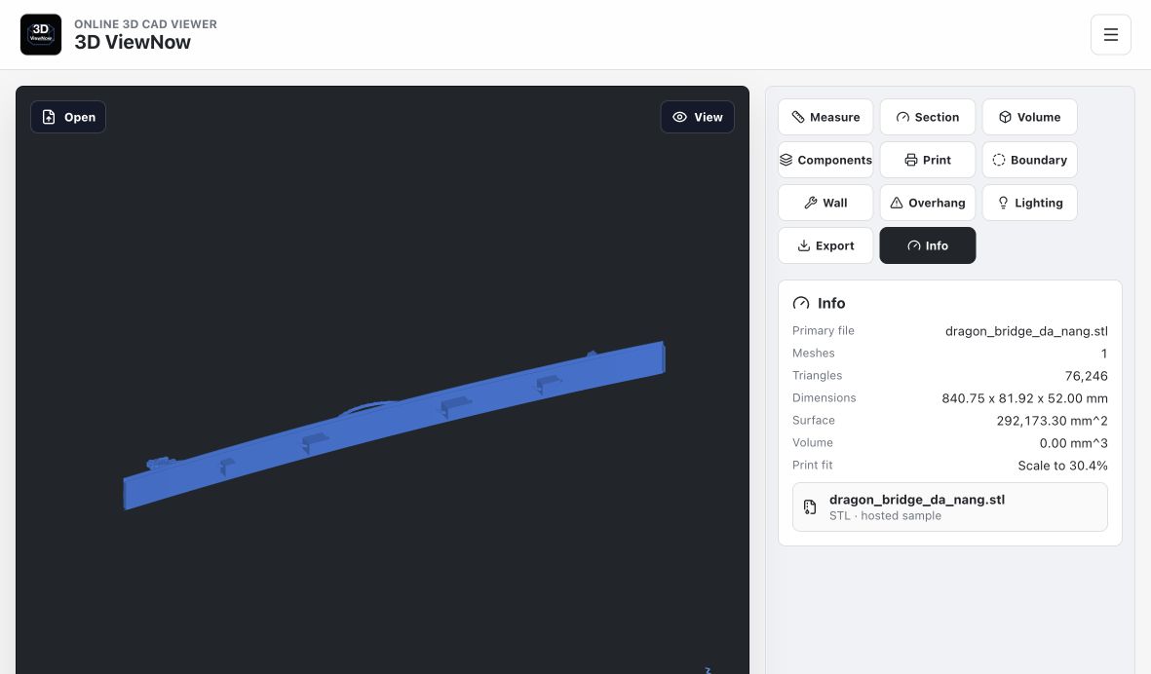
Task: Click Dimensions value 840.75 x 81.92 x 52.00 mm
Action: [x=1024, y=398]
